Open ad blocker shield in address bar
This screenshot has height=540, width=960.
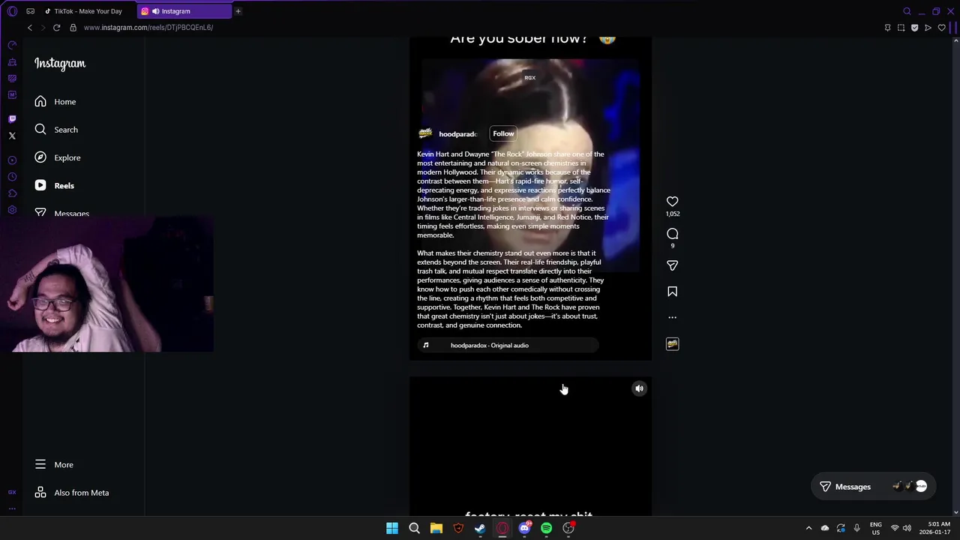pos(914,28)
